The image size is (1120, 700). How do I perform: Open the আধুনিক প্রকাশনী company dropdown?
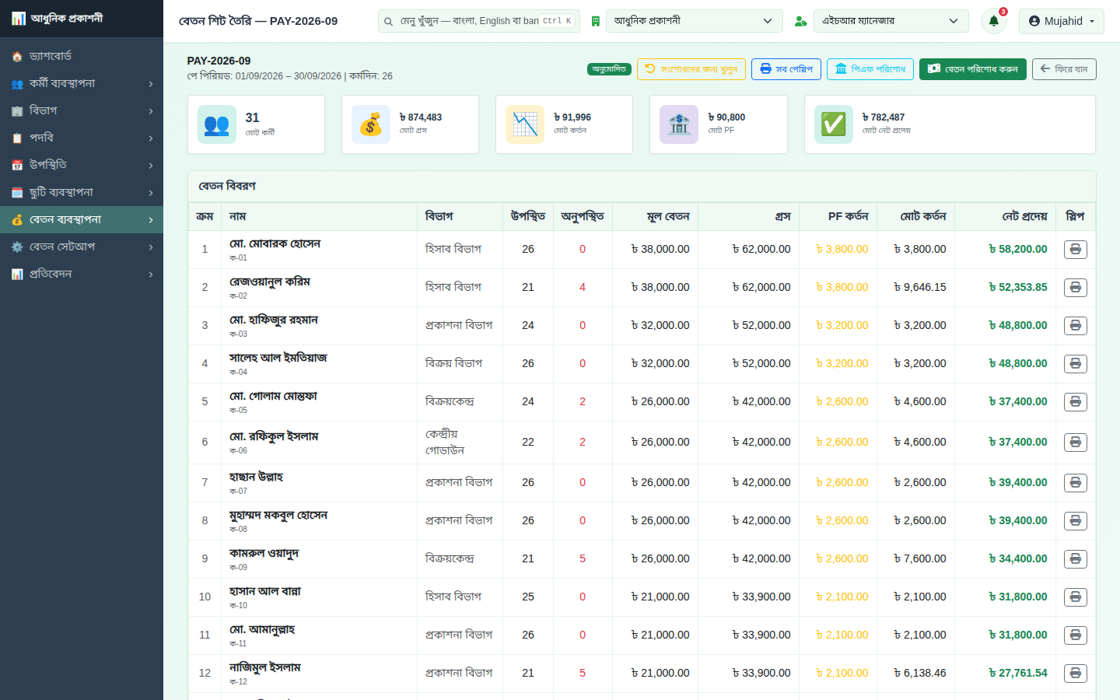pos(694,21)
